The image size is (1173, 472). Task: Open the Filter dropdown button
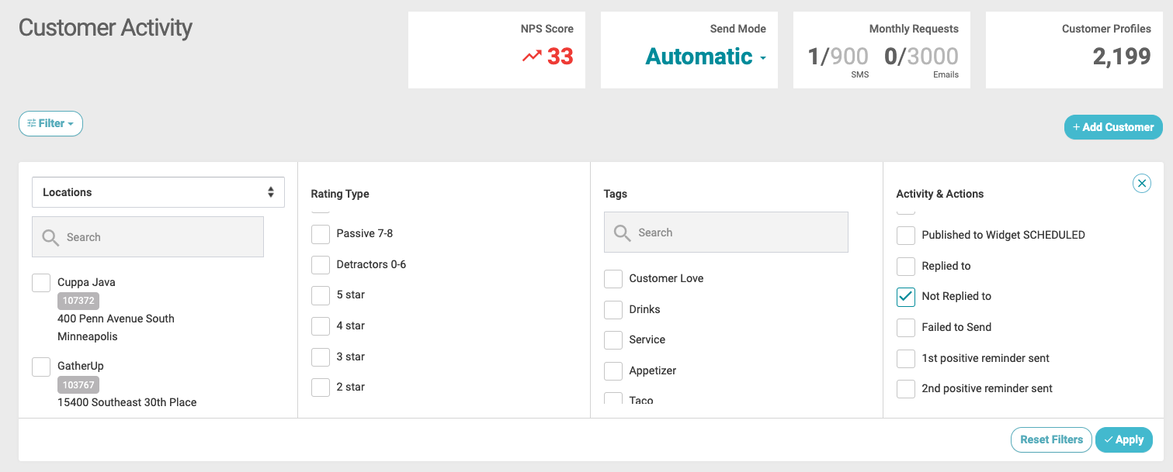[x=50, y=123]
